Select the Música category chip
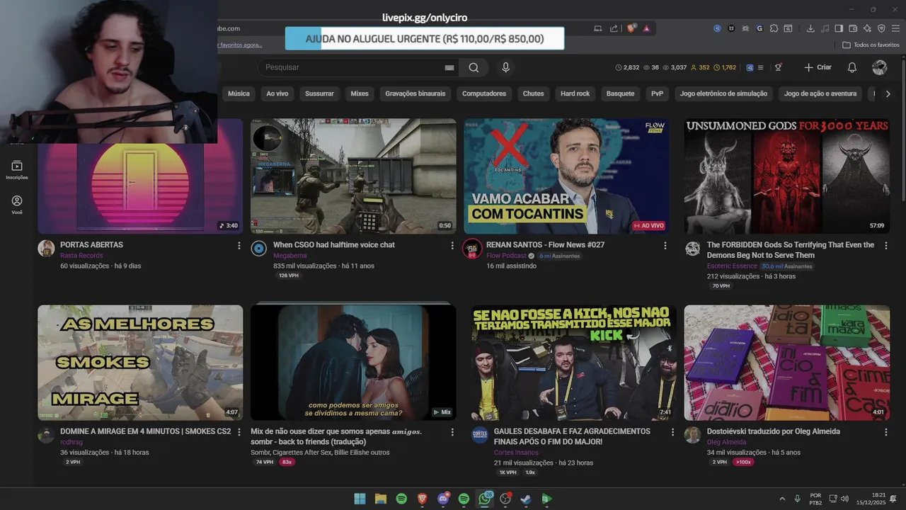906x510 pixels. point(239,93)
